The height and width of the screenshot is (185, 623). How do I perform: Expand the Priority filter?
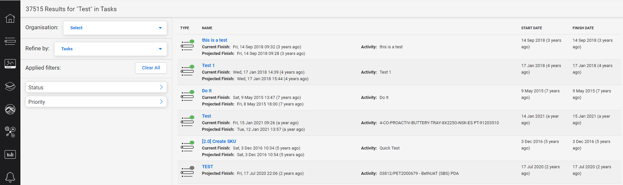[96, 102]
